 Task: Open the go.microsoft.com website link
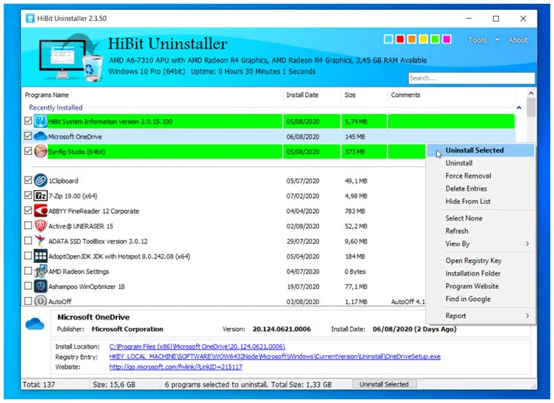click(176, 366)
